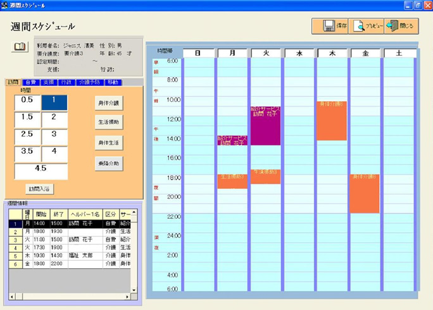Image resolution: width=433 pixels, height=310 pixels.
Task: Click the 訪問入浴 button
Action: pos(41,189)
